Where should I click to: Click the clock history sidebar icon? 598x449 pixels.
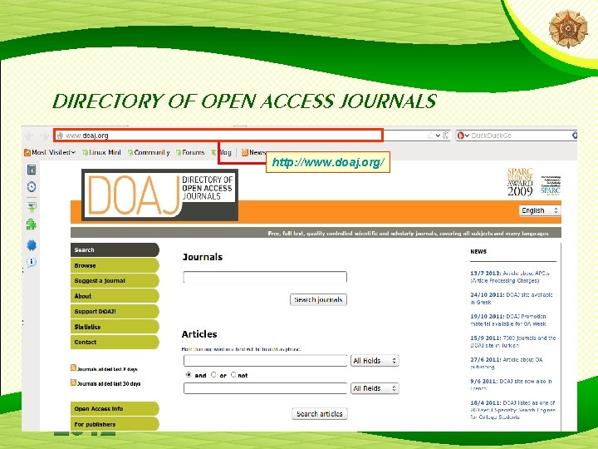(x=32, y=187)
